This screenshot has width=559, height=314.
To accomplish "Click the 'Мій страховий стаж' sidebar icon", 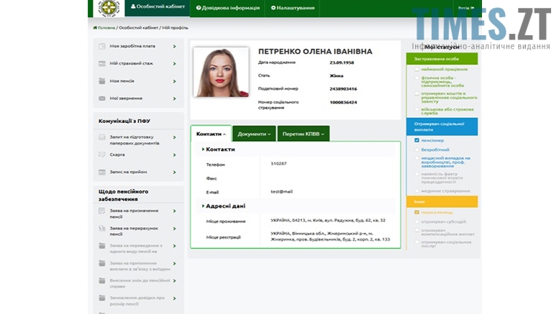I will pos(103,63).
